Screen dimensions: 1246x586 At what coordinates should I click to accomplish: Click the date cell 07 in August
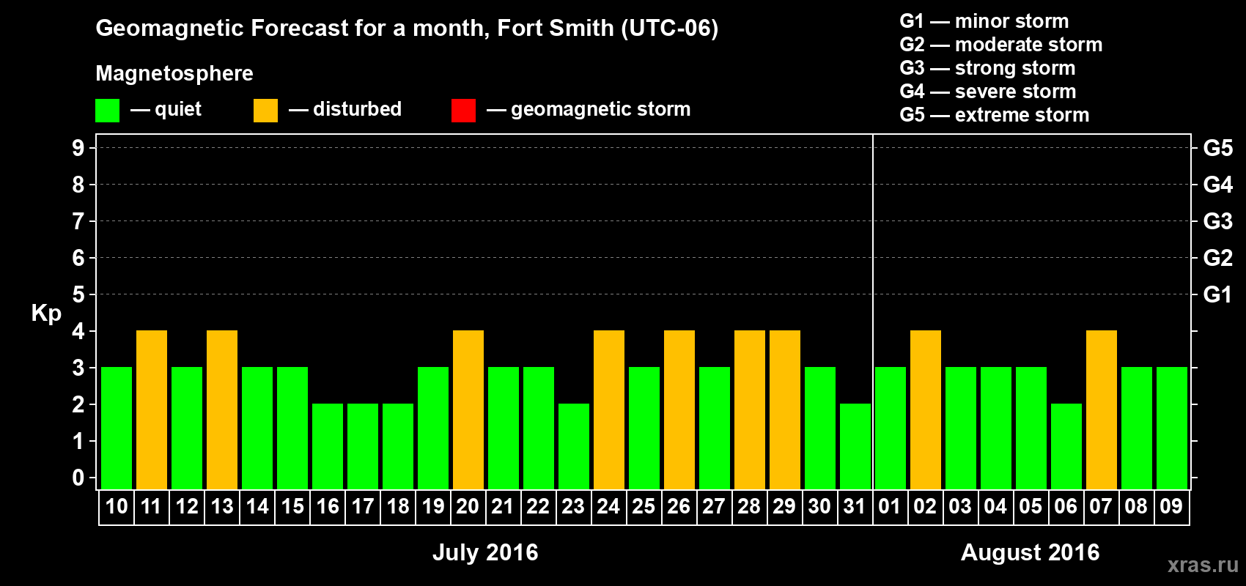point(1101,507)
